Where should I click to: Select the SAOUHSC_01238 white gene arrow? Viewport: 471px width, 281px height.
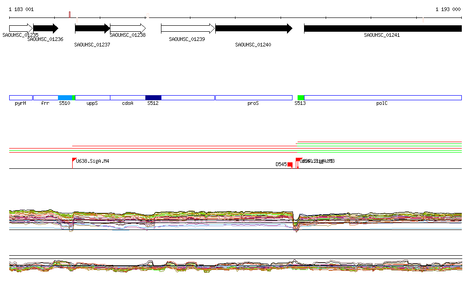127,29
